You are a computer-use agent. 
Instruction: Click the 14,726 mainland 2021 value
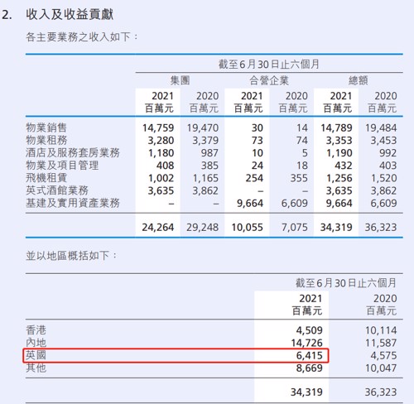coord(306,343)
